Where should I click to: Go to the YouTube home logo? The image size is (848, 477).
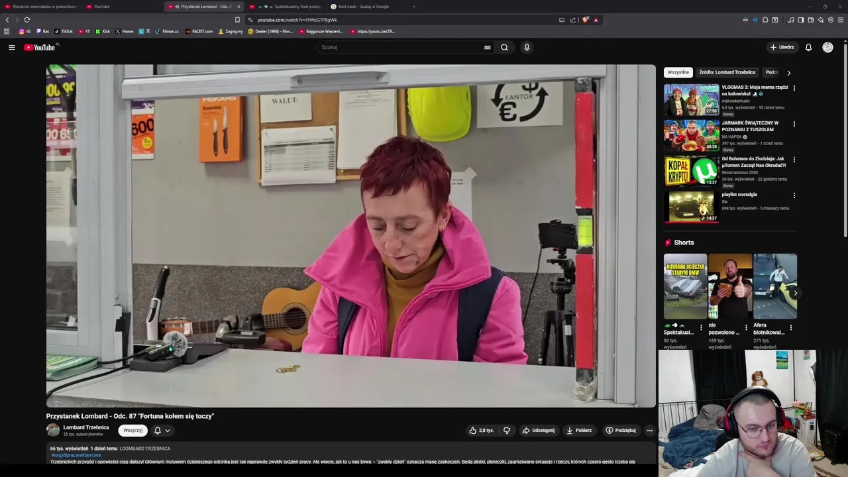coord(41,47)
